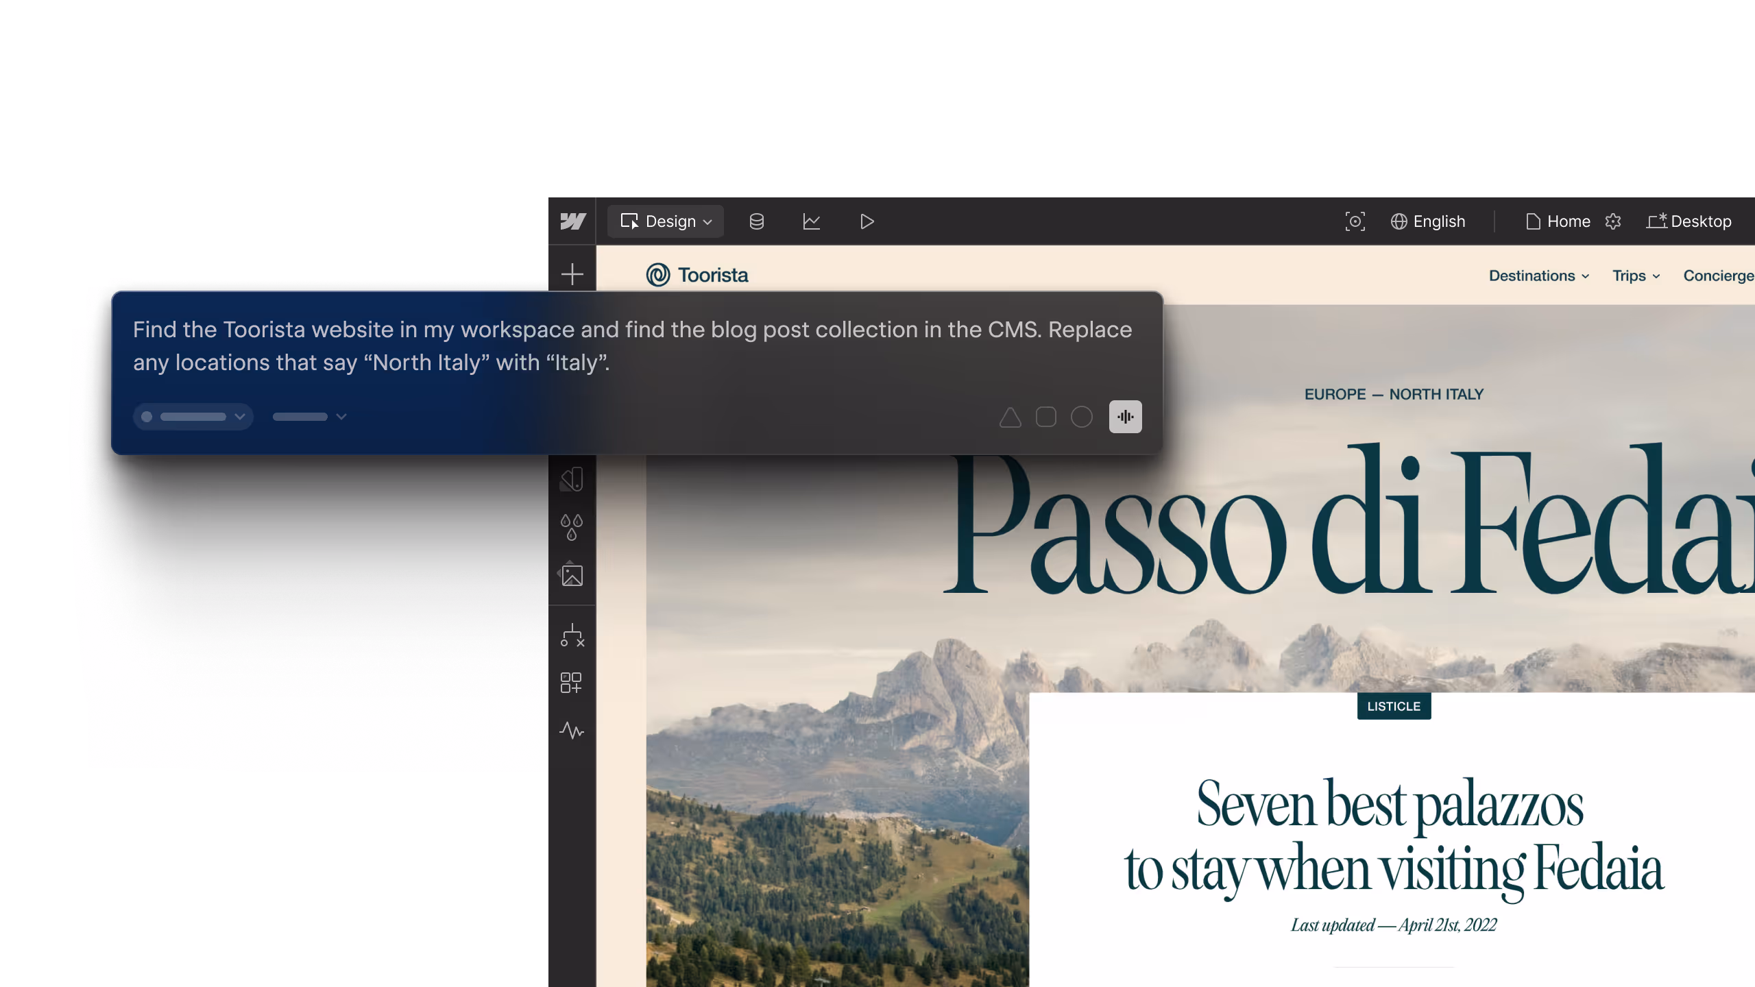
Task: Click the Desktop breakpoint button
Action: [1689, 221]
